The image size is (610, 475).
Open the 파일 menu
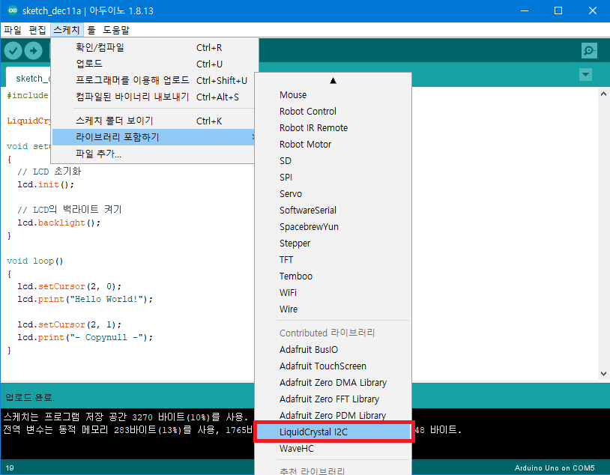click(13, 30)
